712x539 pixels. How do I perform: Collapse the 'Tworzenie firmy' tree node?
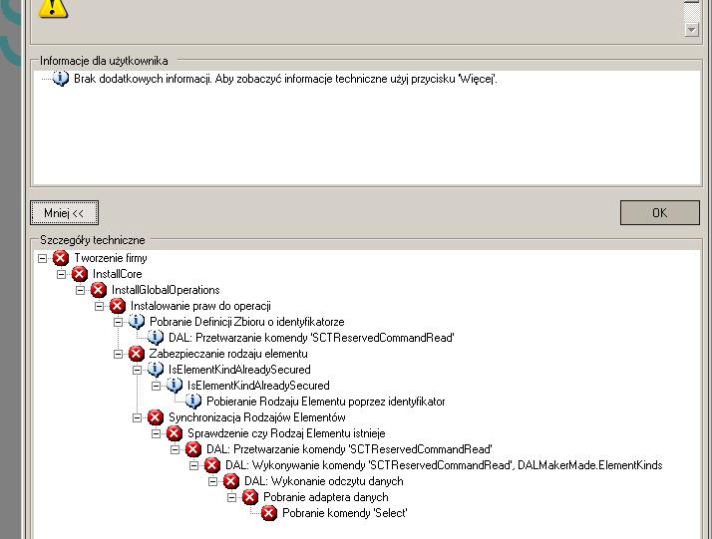pos(43,258)
